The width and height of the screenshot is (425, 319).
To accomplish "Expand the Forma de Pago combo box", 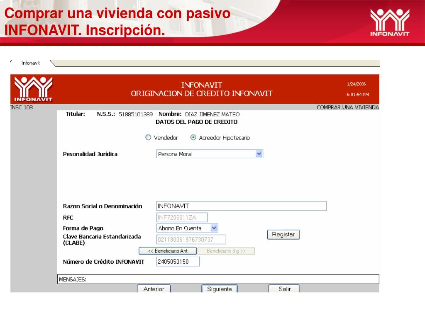I will [214, 228].
